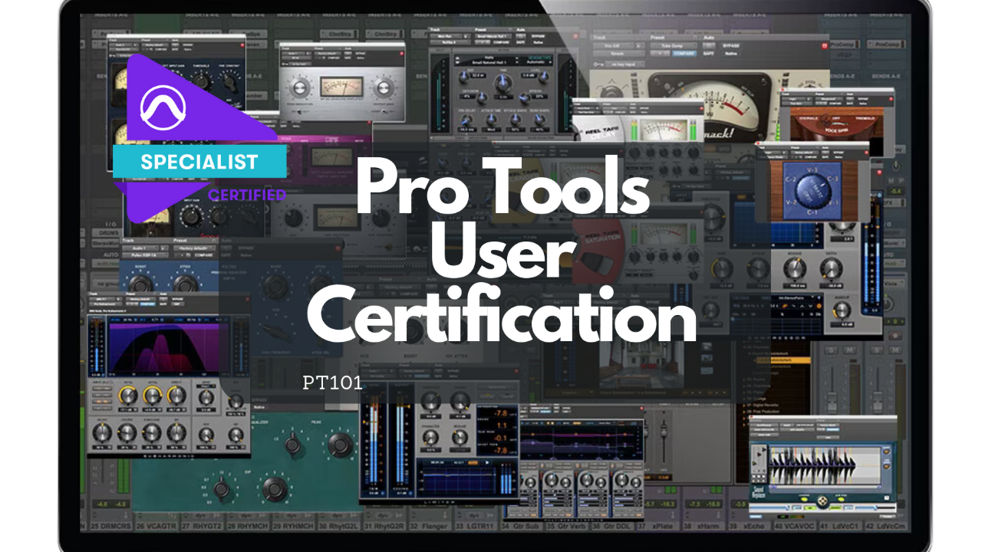Select the 27 RHYGT2 track name
Screen dimensions: 982x552
click(x=203, y=528)
